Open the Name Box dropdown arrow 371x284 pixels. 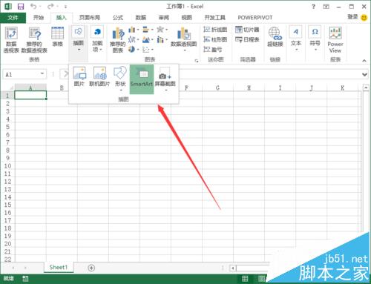pyautogui.click(x=42, y=74)
